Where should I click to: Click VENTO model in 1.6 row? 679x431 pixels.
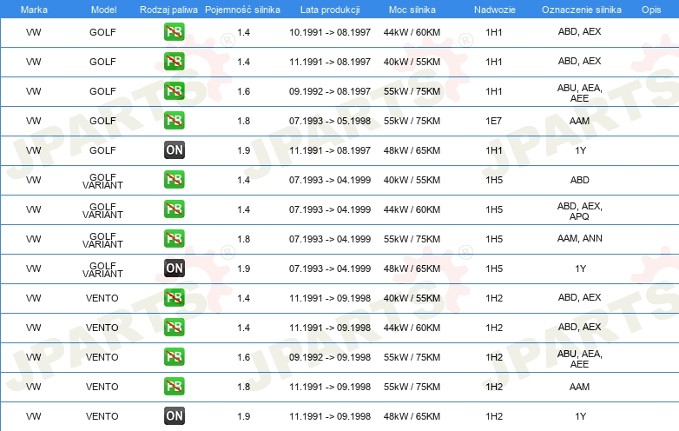102,357
